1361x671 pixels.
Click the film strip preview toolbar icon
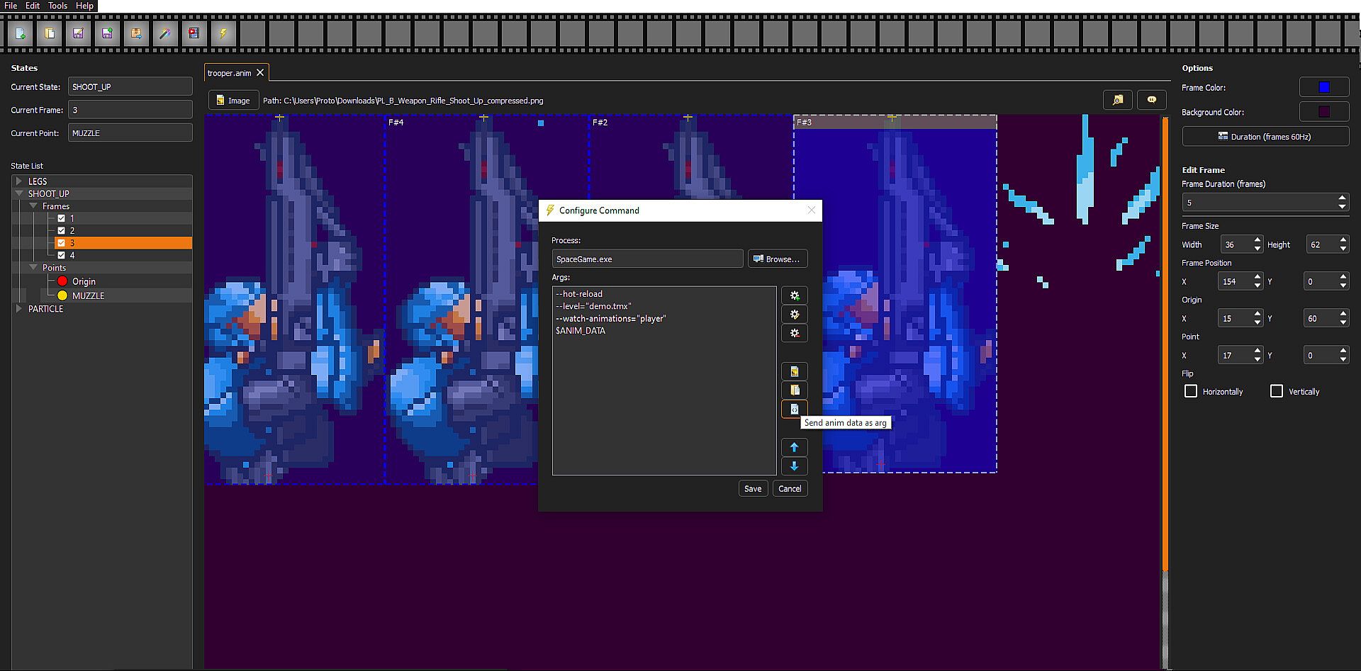(x=194, y=33)
